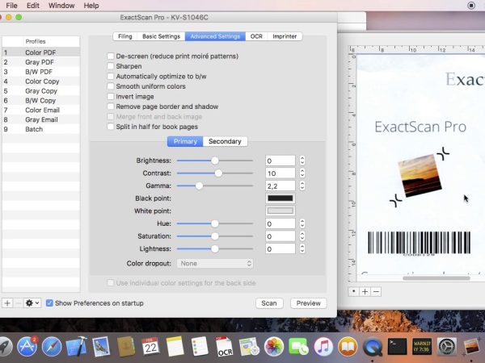The height and width of the screenshot is (363, 485).
Task: Open Xcode in the dock
Action: (77, 346)
